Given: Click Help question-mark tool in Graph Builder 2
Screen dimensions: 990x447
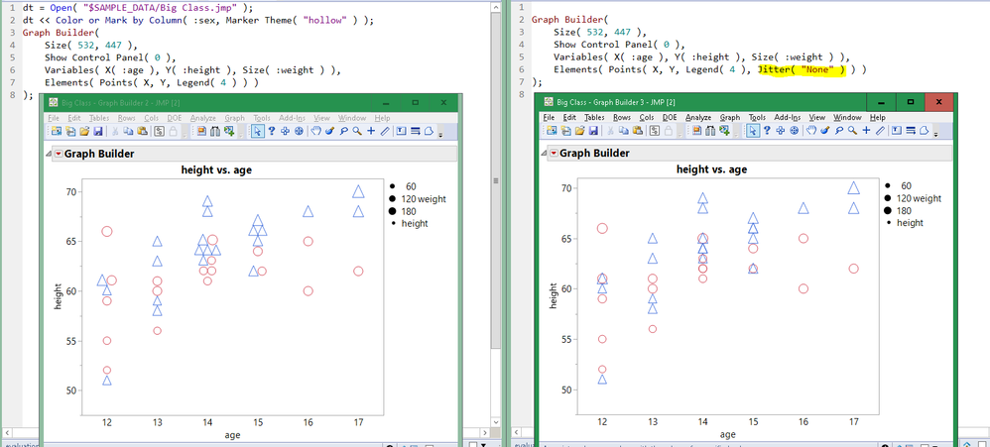Looking at the screenshot, I should (272, 131).
